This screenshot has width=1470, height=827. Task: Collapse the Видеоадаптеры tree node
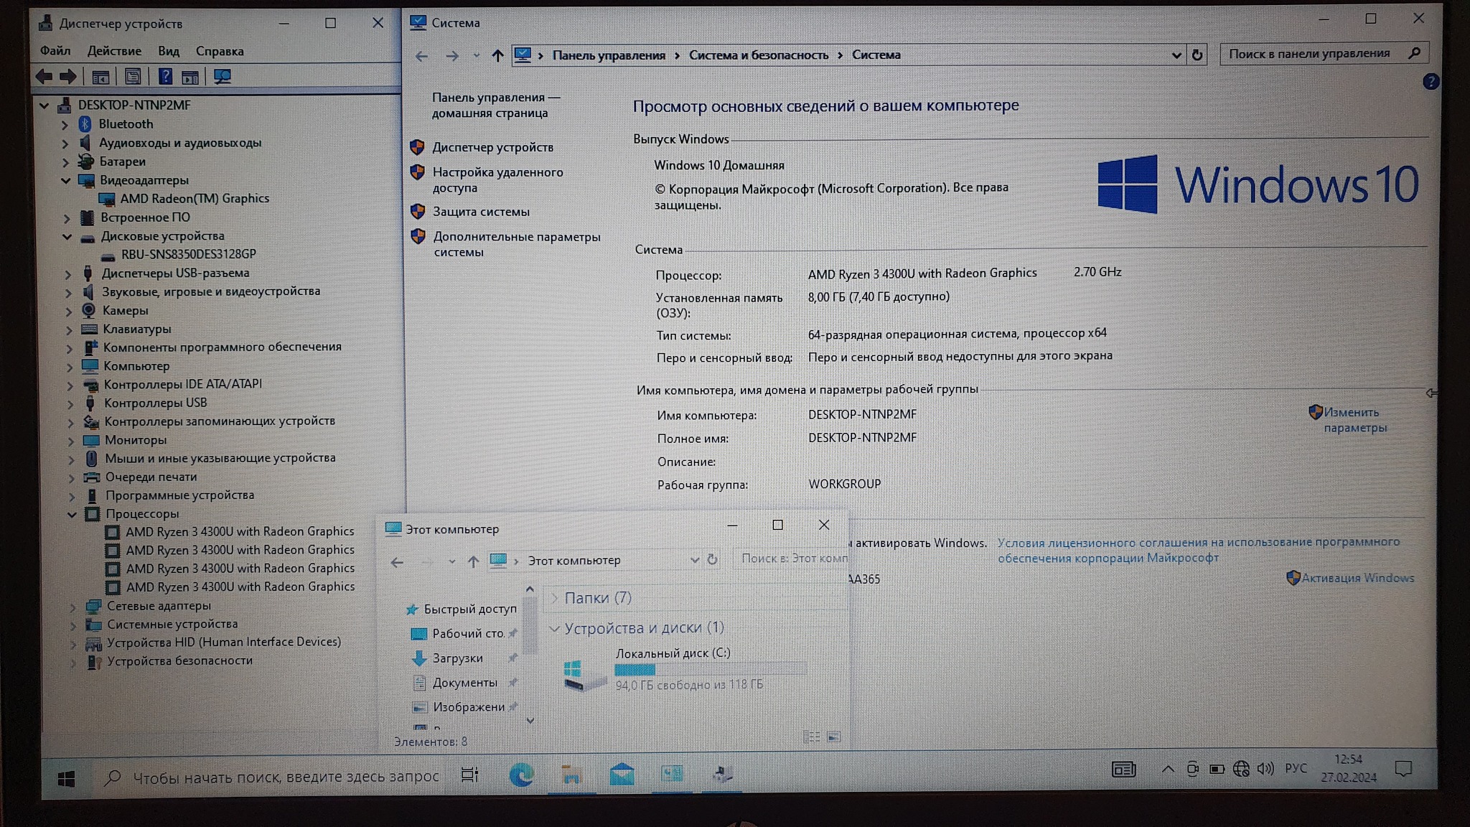coord(66,180)
